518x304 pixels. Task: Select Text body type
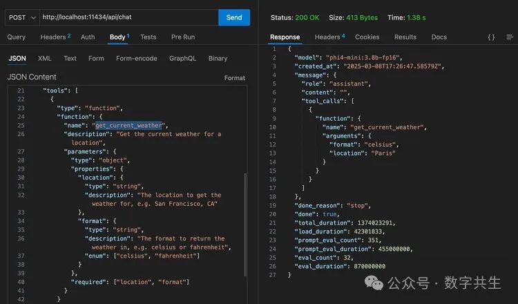(x=70, y=59)
